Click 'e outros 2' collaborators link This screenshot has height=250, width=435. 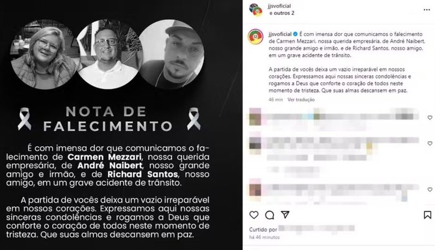tap(282, 13)
